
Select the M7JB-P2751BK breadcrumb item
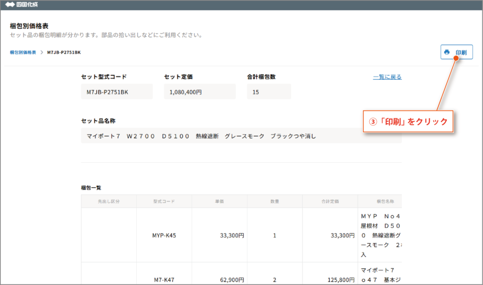(64, 52)
